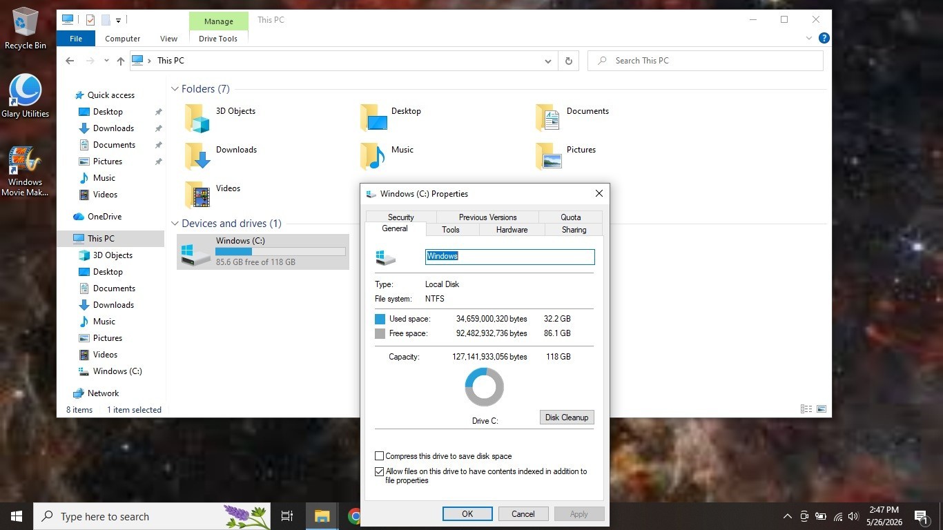Image resolution: width=943 pixels, height=530 pixels.
Task: Open Windows Start menu
Action: 17,516
